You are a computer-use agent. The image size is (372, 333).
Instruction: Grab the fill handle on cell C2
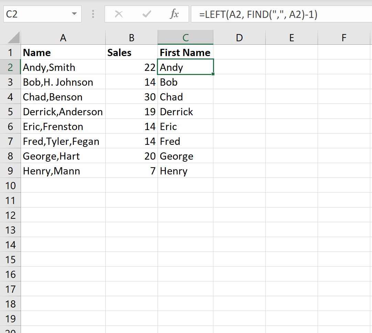coord(213,74)
